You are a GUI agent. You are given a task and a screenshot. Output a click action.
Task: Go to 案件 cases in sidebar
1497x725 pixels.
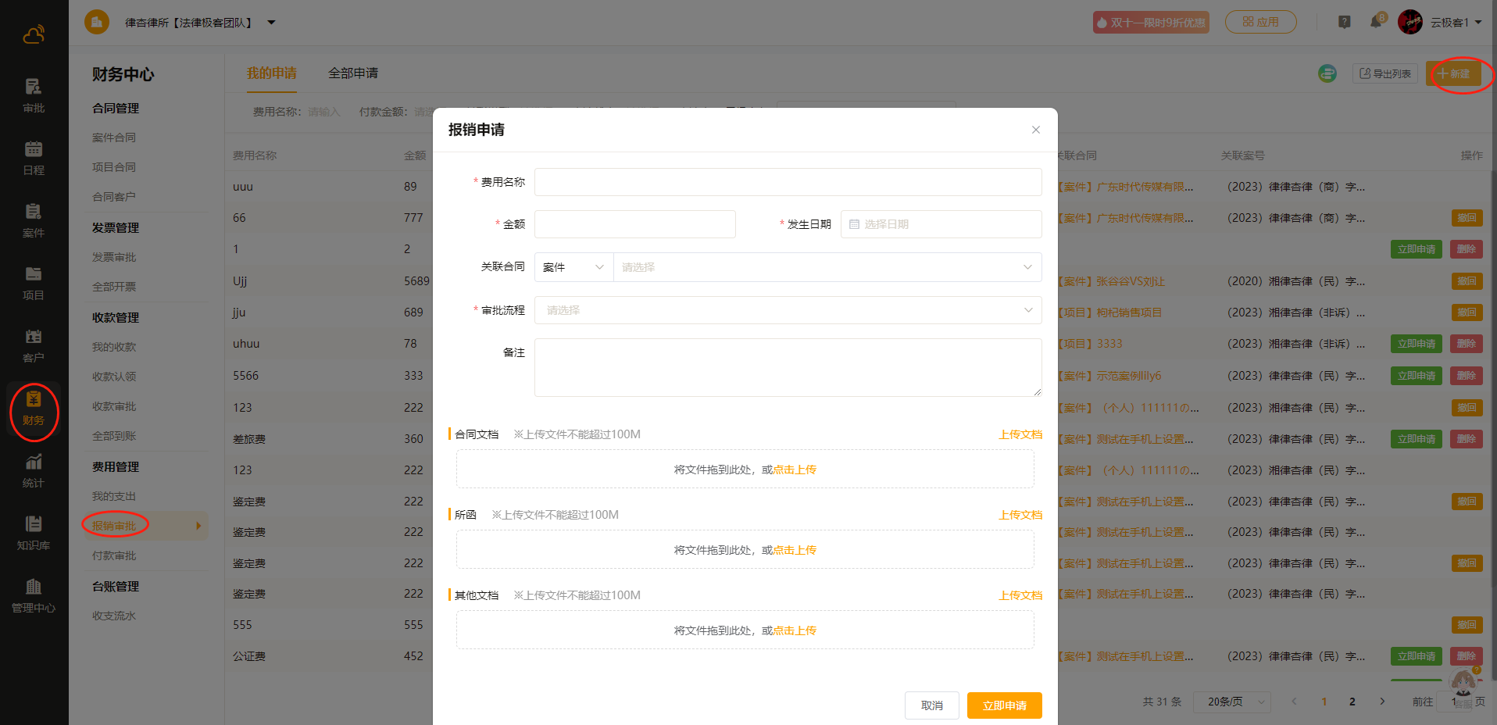[34, 220]
